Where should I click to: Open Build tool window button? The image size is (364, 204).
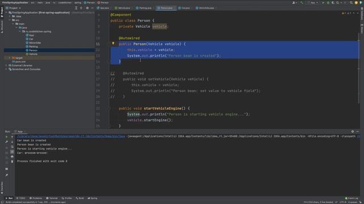(x=80, y=198)
